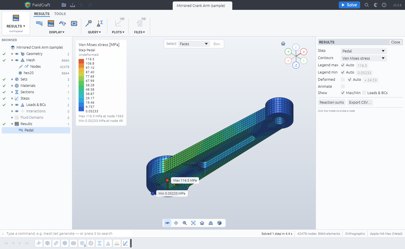Close the Results panel
This screenshot has width=405, height=249.
pyautogui.click(x=395, y=42)
